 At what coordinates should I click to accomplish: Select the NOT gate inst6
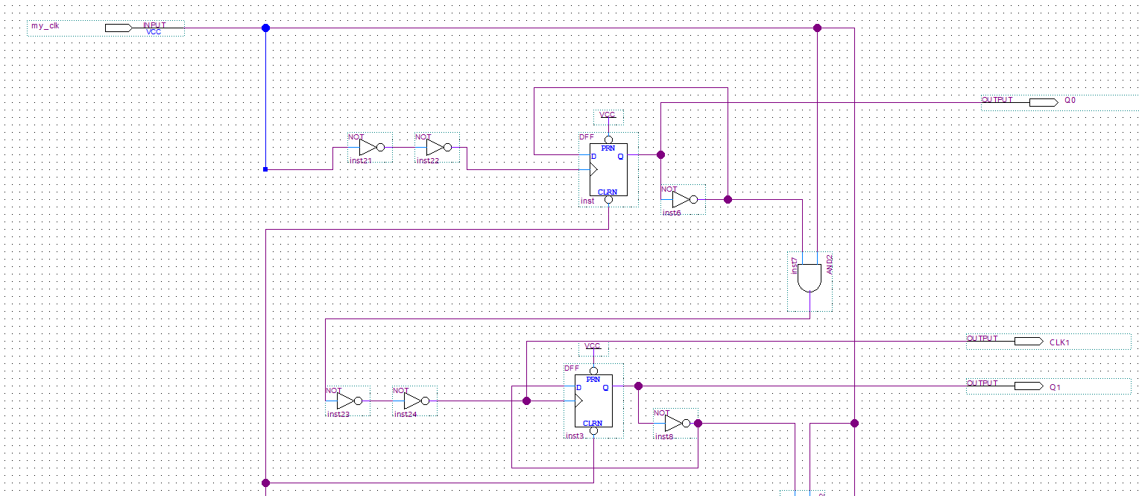coord(679,199)
